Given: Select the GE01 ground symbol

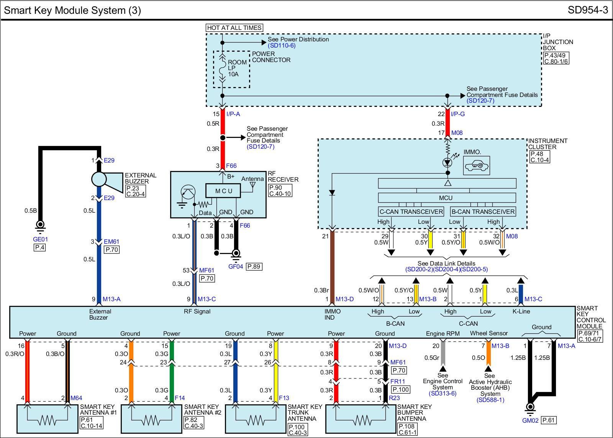Looking at the screenshot, I should (x=40, y=225).
